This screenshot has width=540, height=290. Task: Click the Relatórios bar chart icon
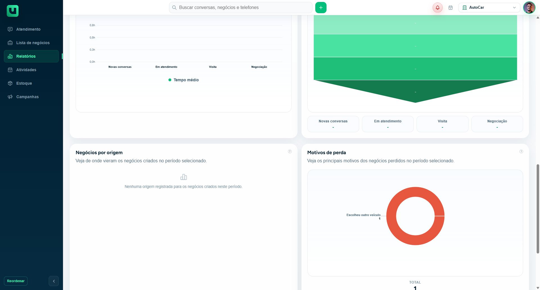click(x=10, y=56)
